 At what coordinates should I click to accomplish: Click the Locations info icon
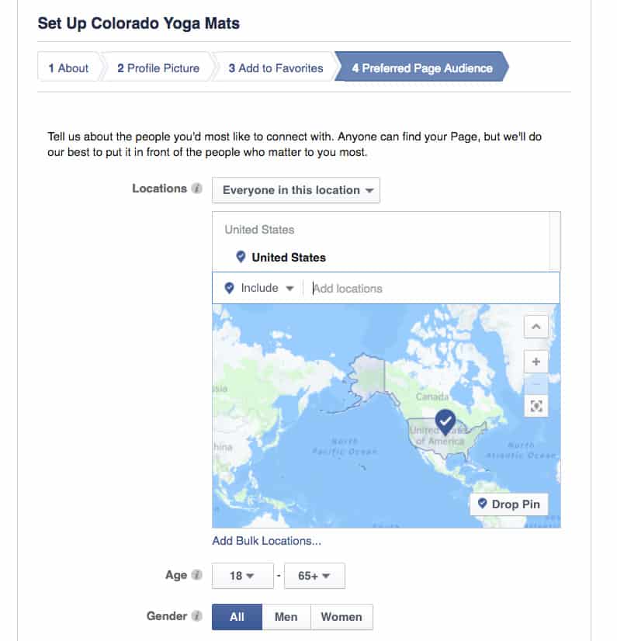pyautogui.click(x=196, y=189)
